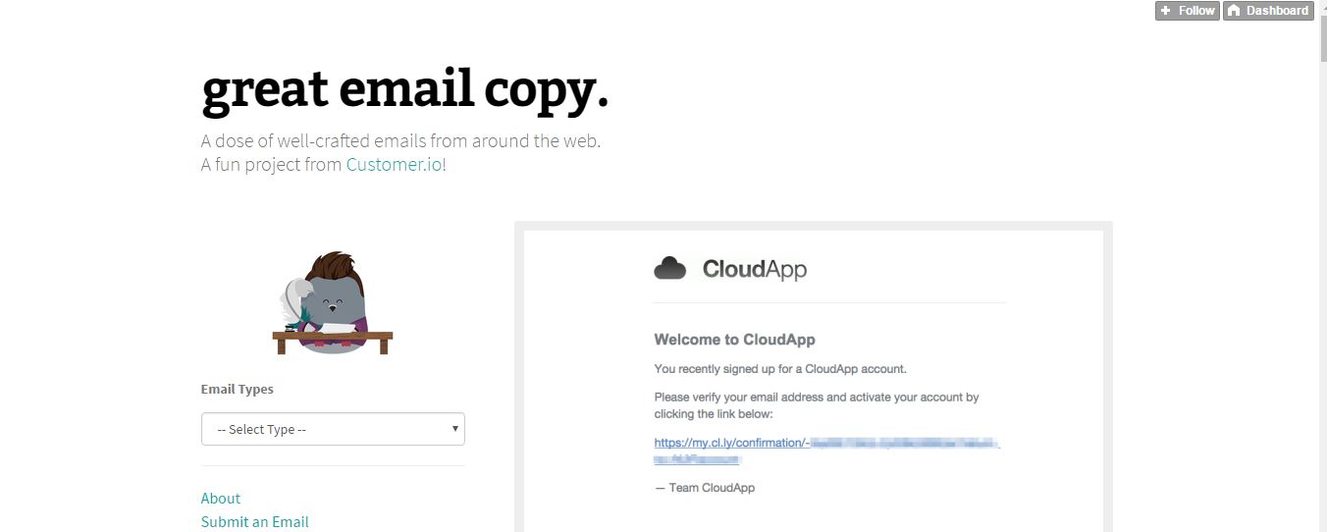This screenshot has height=532, width=1327.
Task: Click the mascot writing at the desk
Action: (332, 301)
